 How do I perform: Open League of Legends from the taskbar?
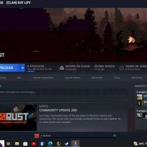(x=58, y=144)
